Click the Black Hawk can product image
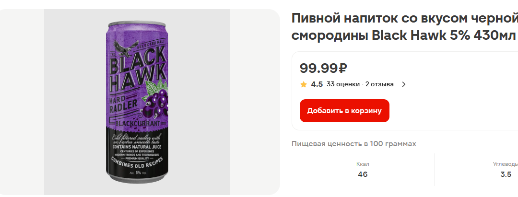This screenshot has width=518, height=197. (x=136, y=102)
